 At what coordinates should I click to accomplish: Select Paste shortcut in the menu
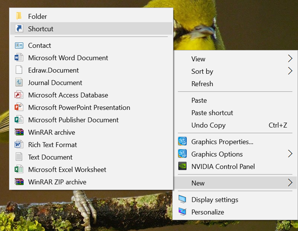[x=235, y=112]
